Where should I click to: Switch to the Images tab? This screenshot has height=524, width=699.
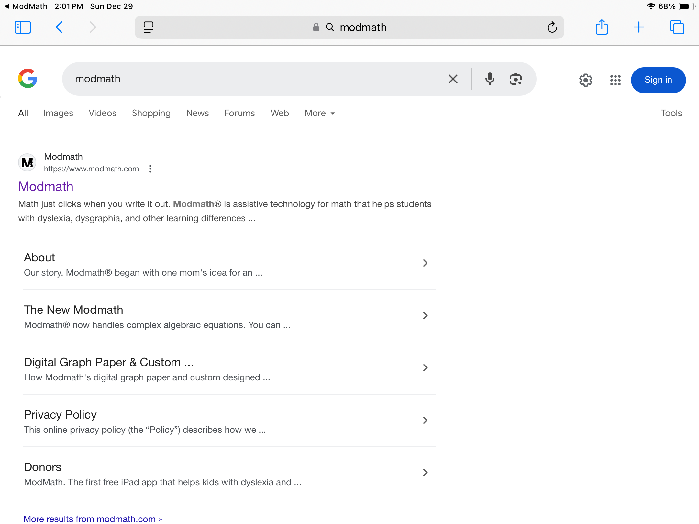pyautogui.click(x=58, y=113)
